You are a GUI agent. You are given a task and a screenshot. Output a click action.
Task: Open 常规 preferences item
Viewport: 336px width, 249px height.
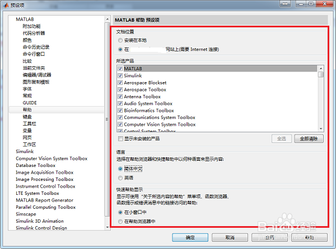point(27,95)
